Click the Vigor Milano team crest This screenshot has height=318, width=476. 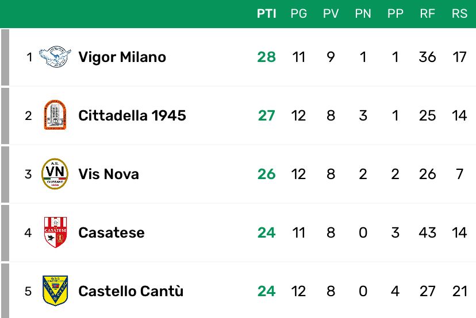click(x=55, y=57)
